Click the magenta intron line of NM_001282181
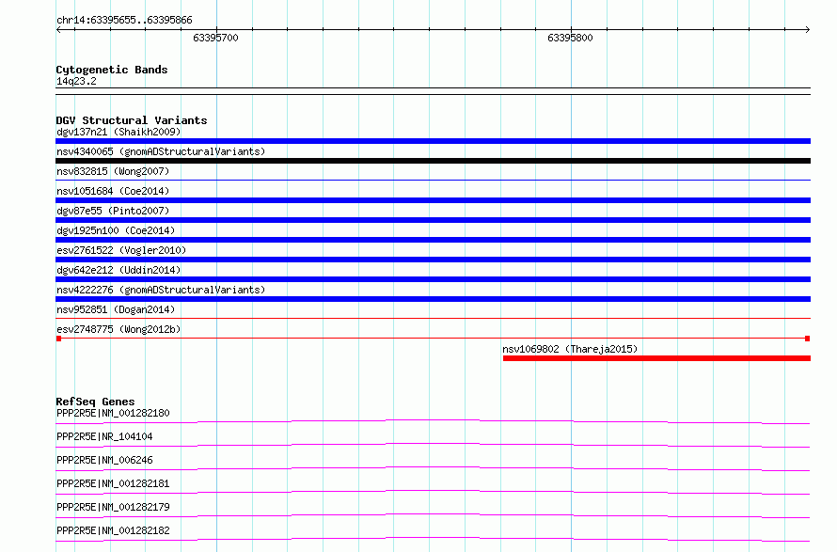Screen dimensions: 837x552 [433, 492]
